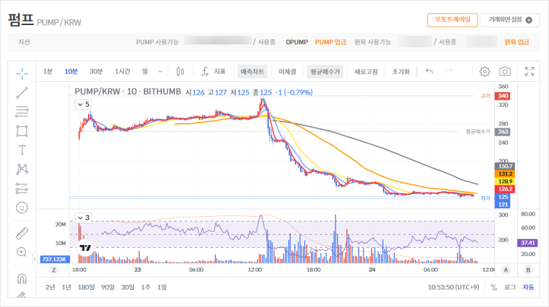The image size is (549, 307).
Task: Select the ruler measure tool
Action: (22, 233)
